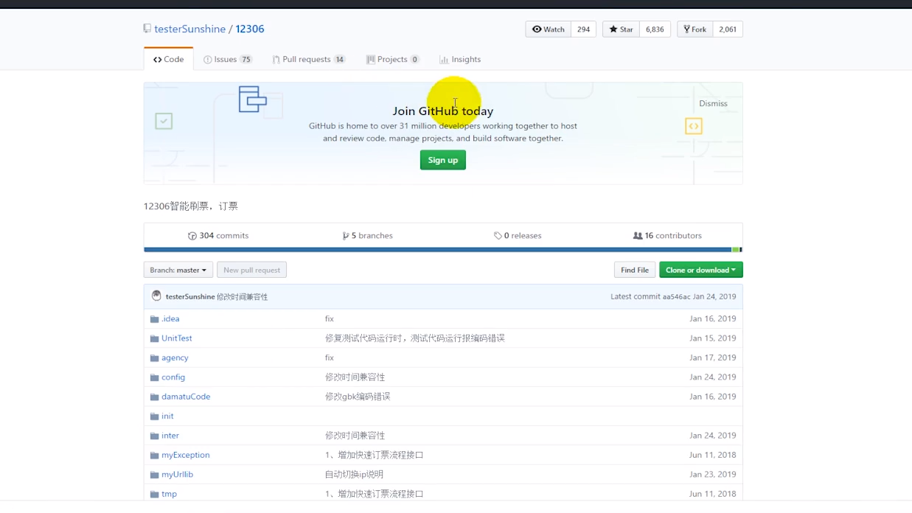Click the green Sign up button
Screen dimensions: 912x513
443,160
